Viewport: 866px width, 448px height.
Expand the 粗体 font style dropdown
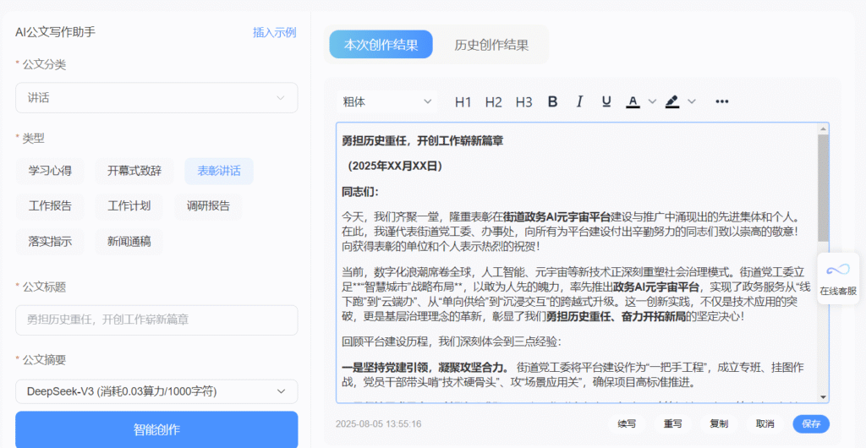[386, 101]
